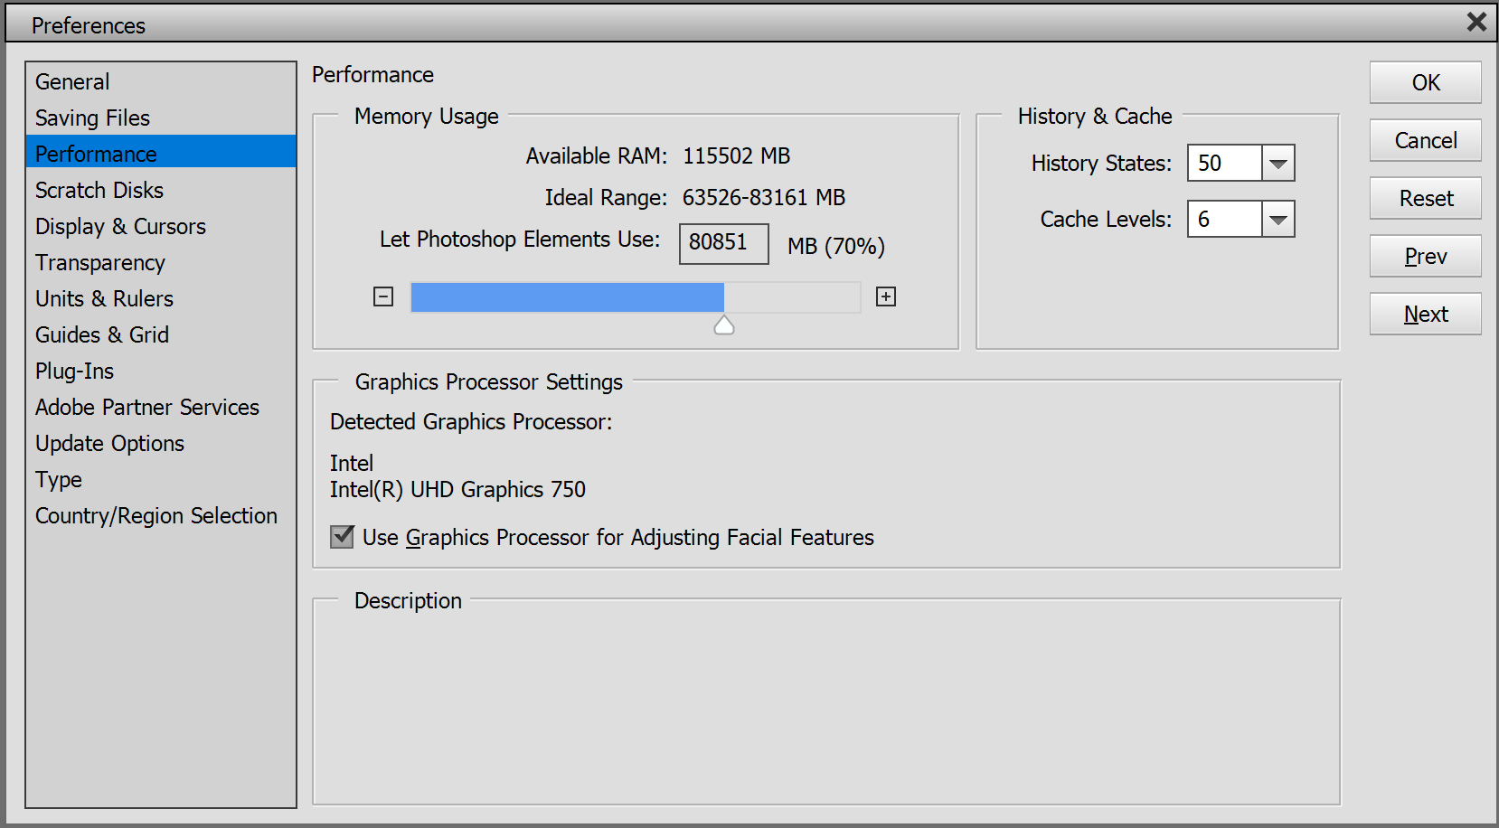This screenshot has width=1499, height=828.
Task: Open Units & Rulers settings
Action: [x=103, y=298]
